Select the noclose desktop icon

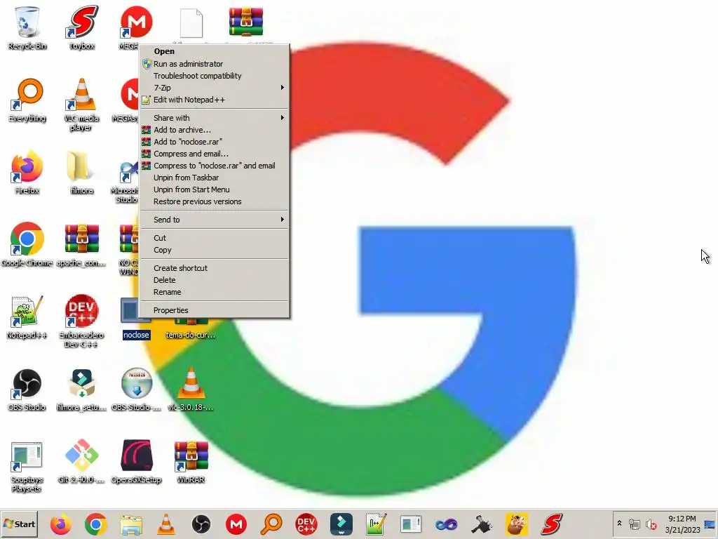pyautogui.click(x=136, y=319)
